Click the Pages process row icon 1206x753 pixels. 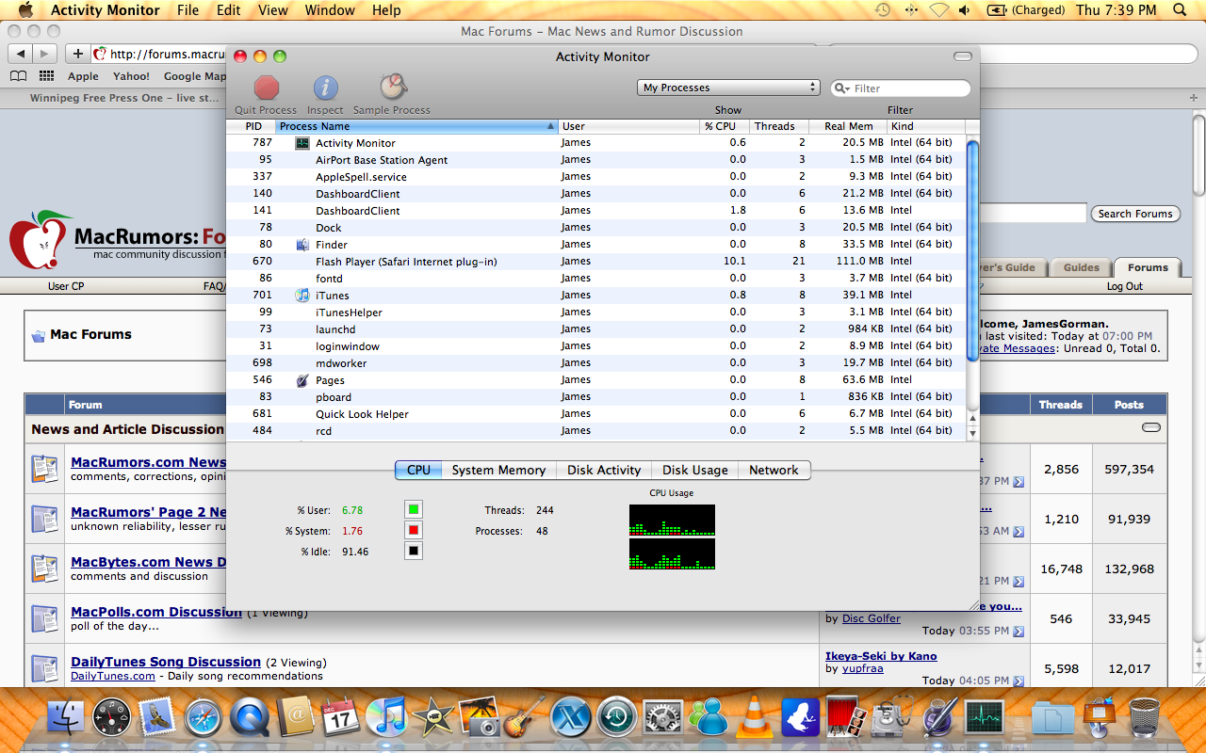pyautogui.click(x=302, y=380)
